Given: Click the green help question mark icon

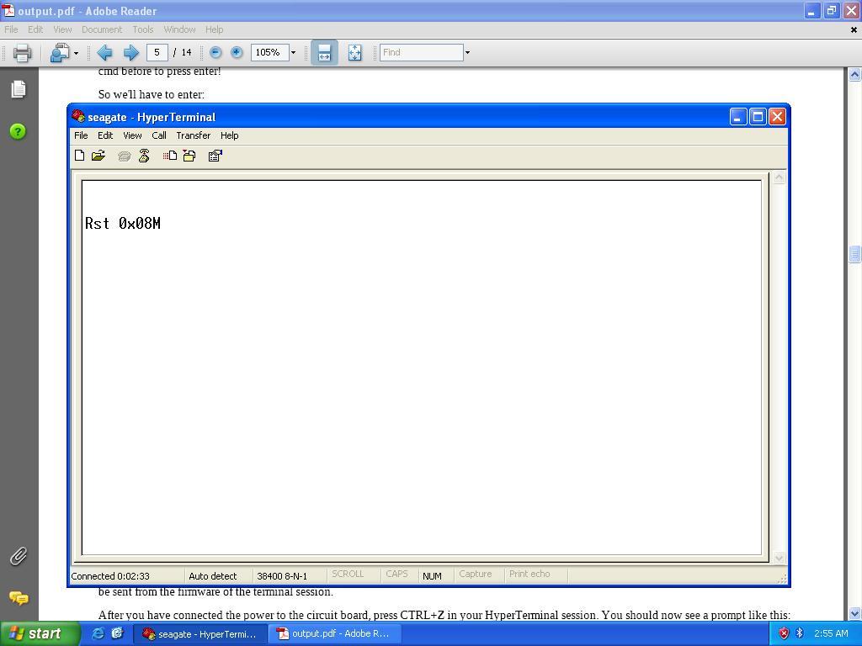Looking at the screenshot, I should 18,131.
